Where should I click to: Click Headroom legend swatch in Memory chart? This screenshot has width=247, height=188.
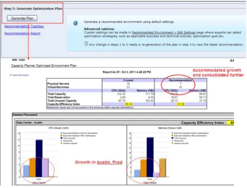click(172, 141)
